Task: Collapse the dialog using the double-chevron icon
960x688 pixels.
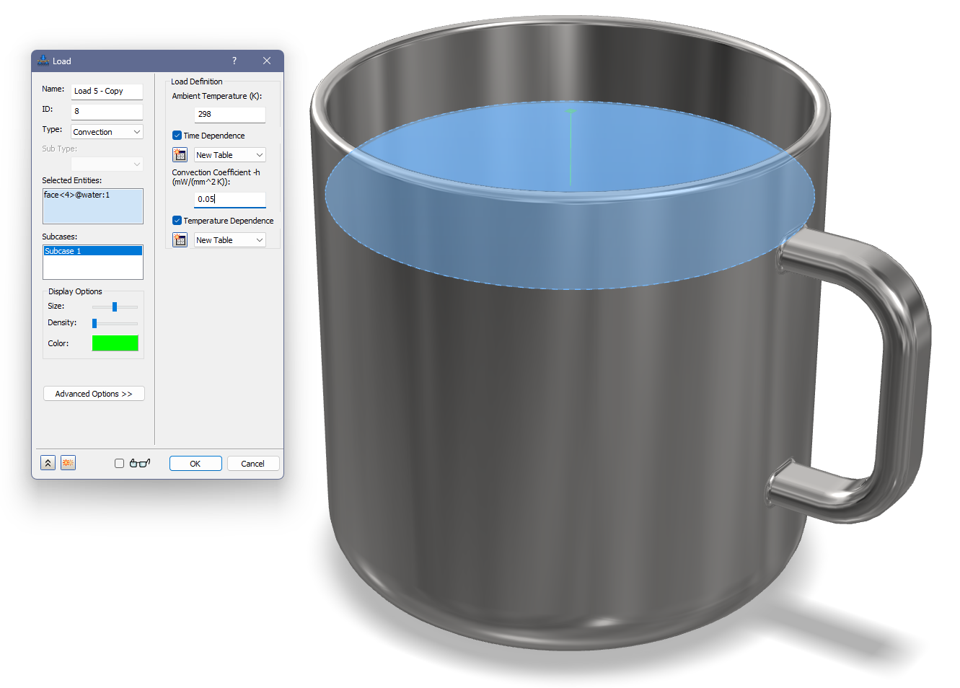Action: tap(47, 462)
